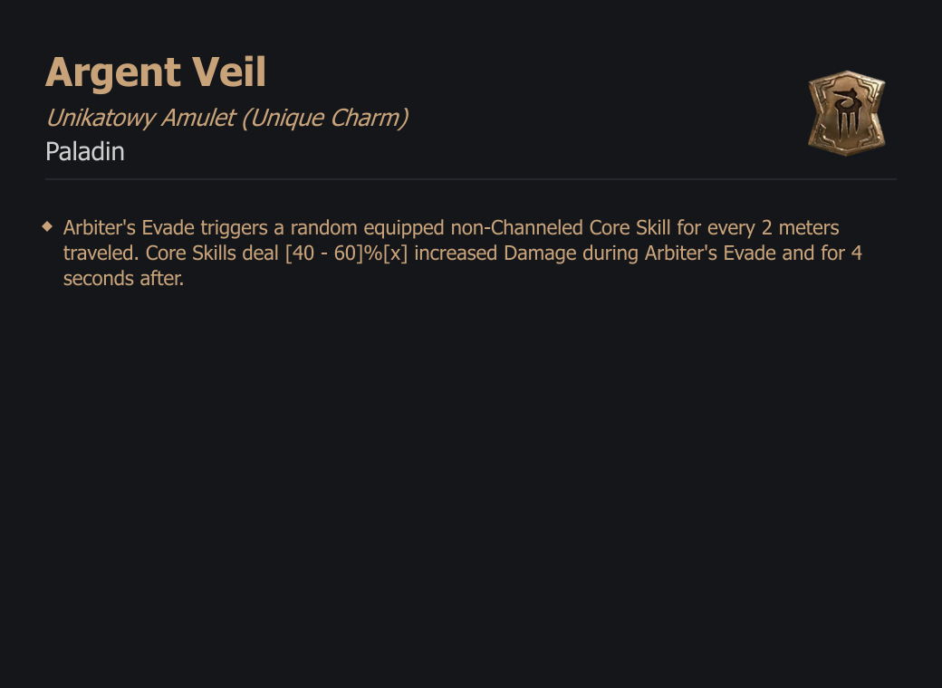Click the (Unique Charm) parenthetical label
The image size is (942, 688).
click(325, 118)
